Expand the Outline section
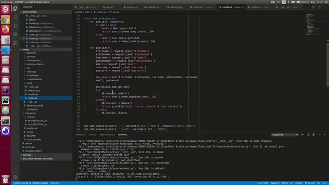This screenshot has height=185, width=329. click(27, 155)
